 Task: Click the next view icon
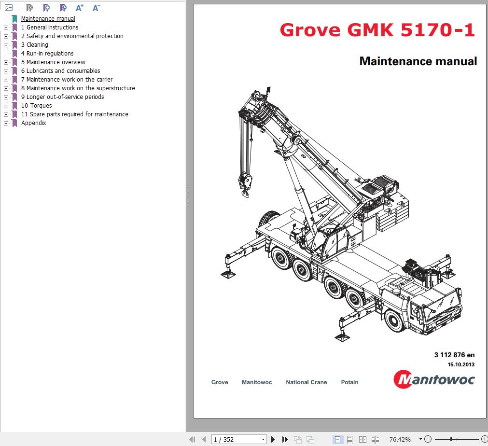(310, 439)
